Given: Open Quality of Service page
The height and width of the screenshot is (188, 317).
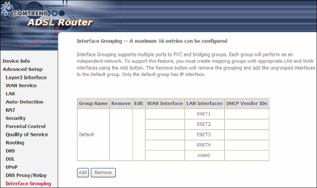Looking at the screenshot, I should click(27, 134).
